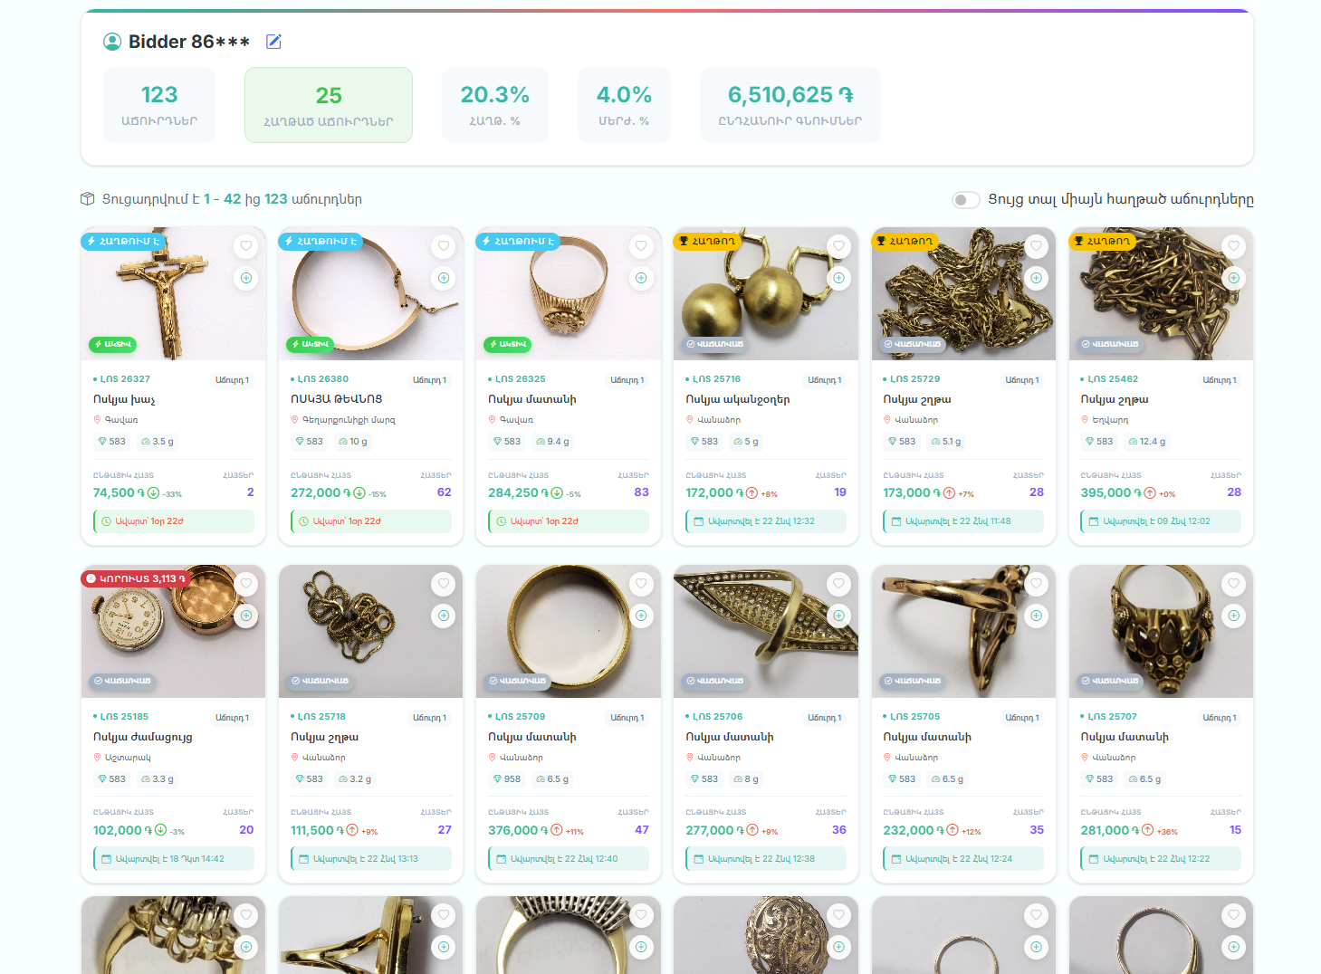The height and width of the screenshot is (974, 1321).
Task: Click the plus icon on lot 26327
Action: 246,278
